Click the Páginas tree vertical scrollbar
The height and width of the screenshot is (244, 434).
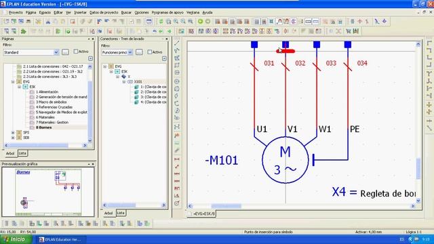tap(90, 104)
